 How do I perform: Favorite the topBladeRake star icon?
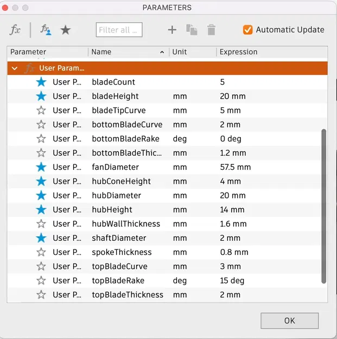41,280
